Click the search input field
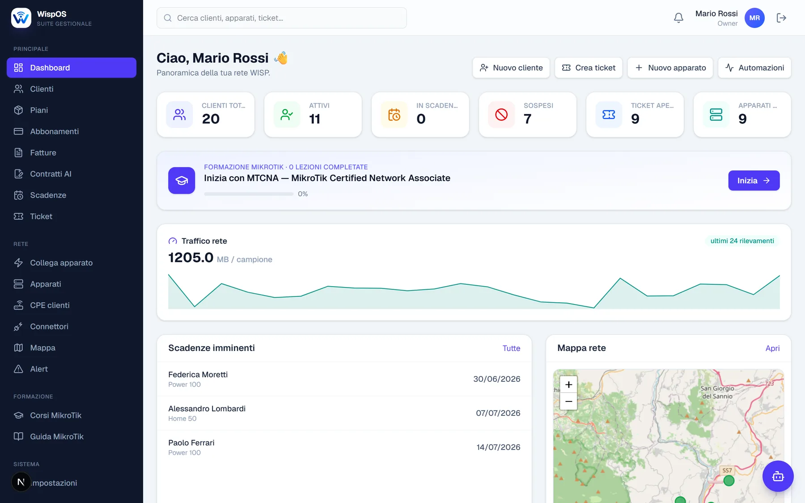Viewport: 805px width, 503px height. pos(282,18)
